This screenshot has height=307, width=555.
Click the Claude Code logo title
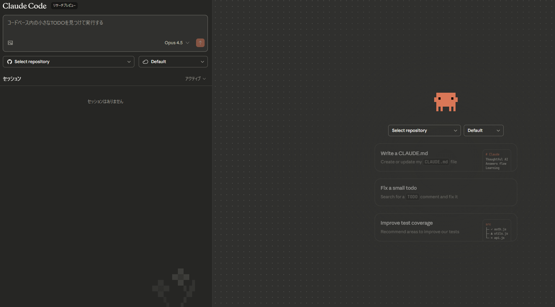(25, 6)
